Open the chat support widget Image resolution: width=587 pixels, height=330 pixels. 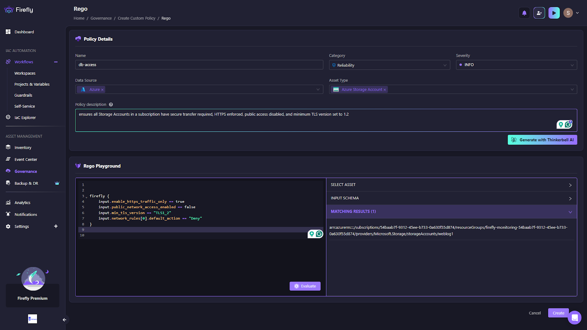tap(575, 318)
